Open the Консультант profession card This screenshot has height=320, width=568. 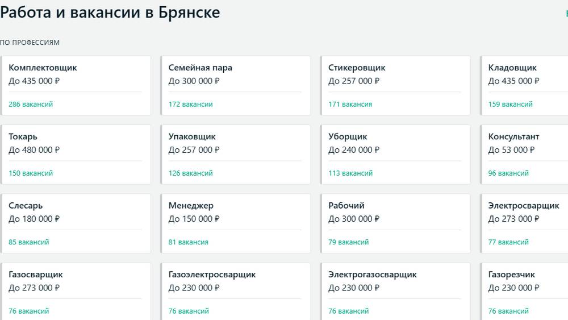(x=524, y=155)
